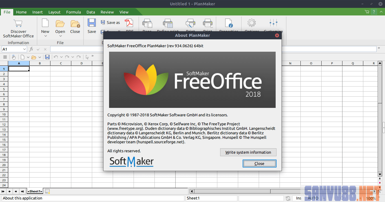The height and width of the screenshot is (202, 385).
Task: Click the Discover SoftMaker Office cart icon
Action: tap(18, 23)
